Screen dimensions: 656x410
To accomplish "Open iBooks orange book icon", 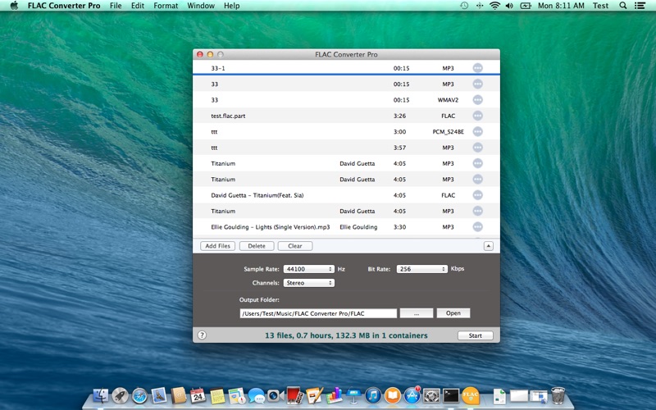I will click(393, 395).
